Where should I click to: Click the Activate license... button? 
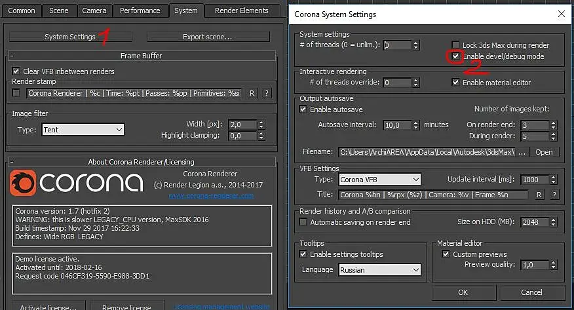coord(48,307)
